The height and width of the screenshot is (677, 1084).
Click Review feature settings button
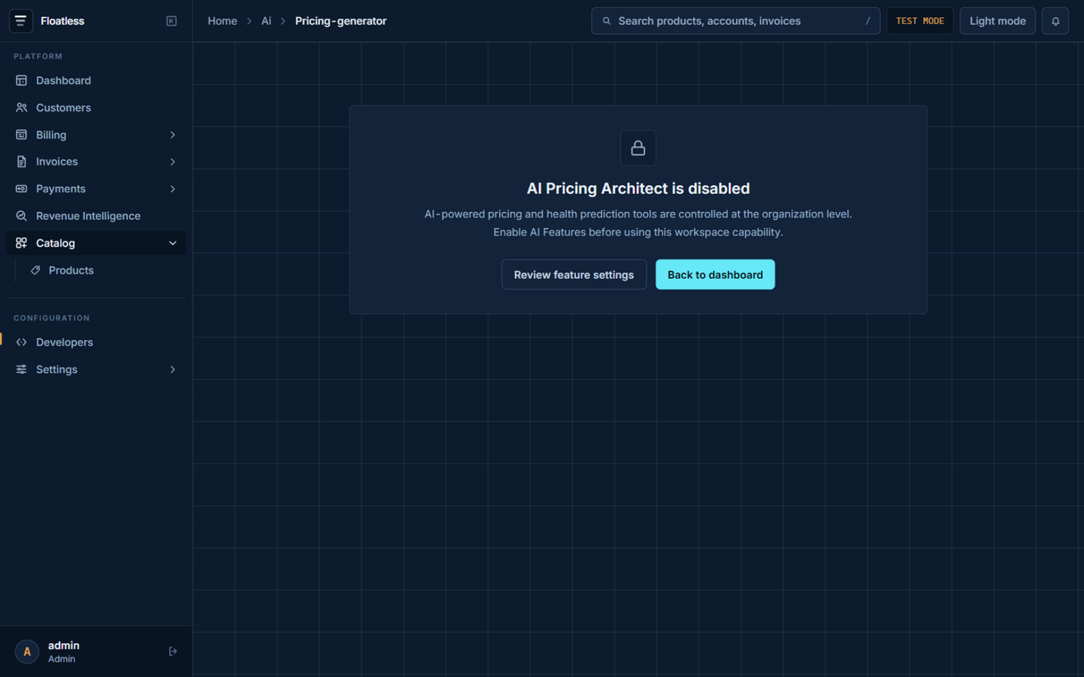point(574,275)
